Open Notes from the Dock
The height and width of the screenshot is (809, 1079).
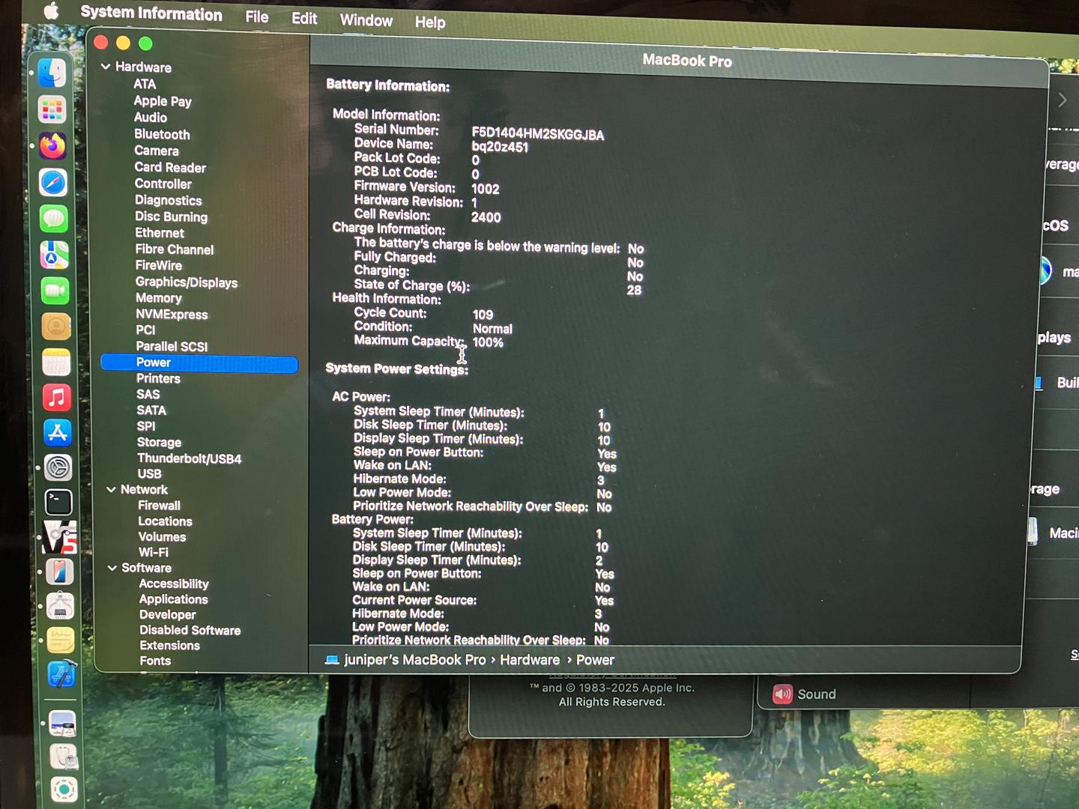pos(56,363)
